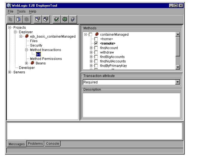The height and width of the screenshot is (158, 199).
Task: Switch to the Problems tab
Action: click(x=35, y=144)
